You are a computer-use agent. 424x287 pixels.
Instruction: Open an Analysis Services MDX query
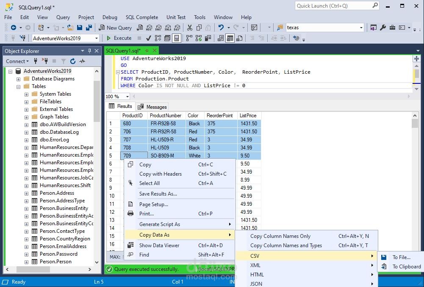click(x=149, y=28)
